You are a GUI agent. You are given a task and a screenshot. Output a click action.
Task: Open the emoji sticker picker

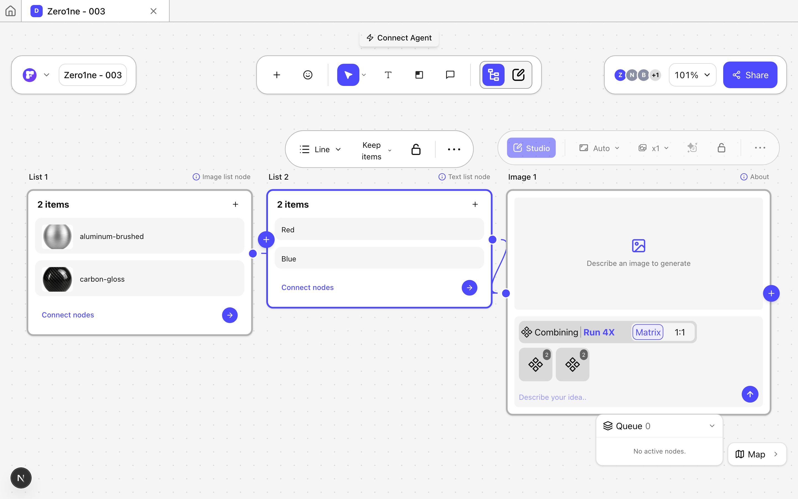(307, 75)
